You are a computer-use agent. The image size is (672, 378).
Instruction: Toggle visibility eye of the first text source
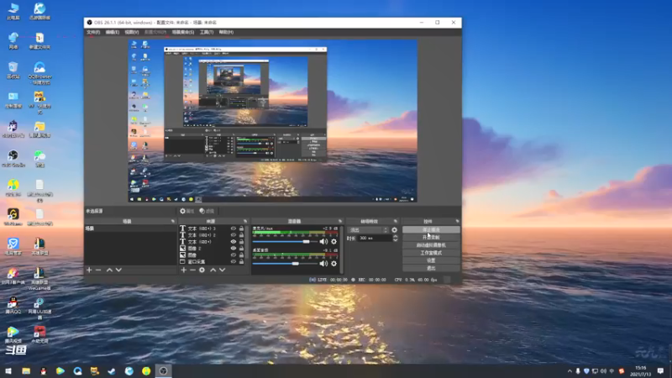click(x=234, y=228)
